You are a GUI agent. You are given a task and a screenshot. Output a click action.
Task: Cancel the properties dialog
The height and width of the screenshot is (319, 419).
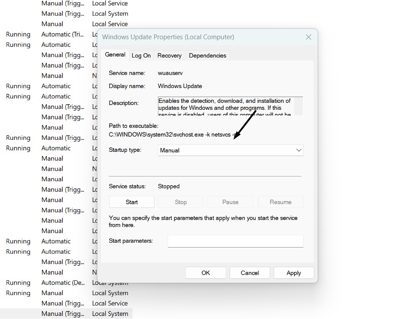pos(250,273)
